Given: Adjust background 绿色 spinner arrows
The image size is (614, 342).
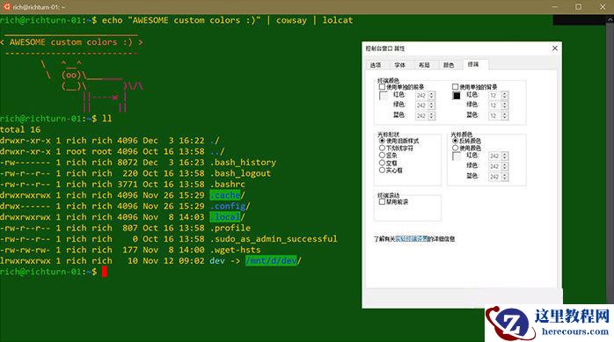Looking at the screenshot, I should (x=505, y=106).
